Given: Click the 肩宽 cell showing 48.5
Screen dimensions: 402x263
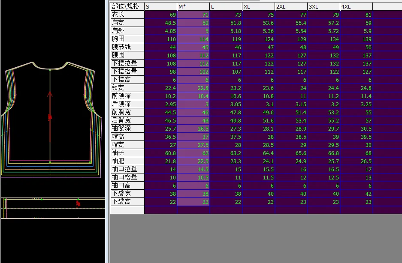Looking at the screenshot, I should 160,23.
